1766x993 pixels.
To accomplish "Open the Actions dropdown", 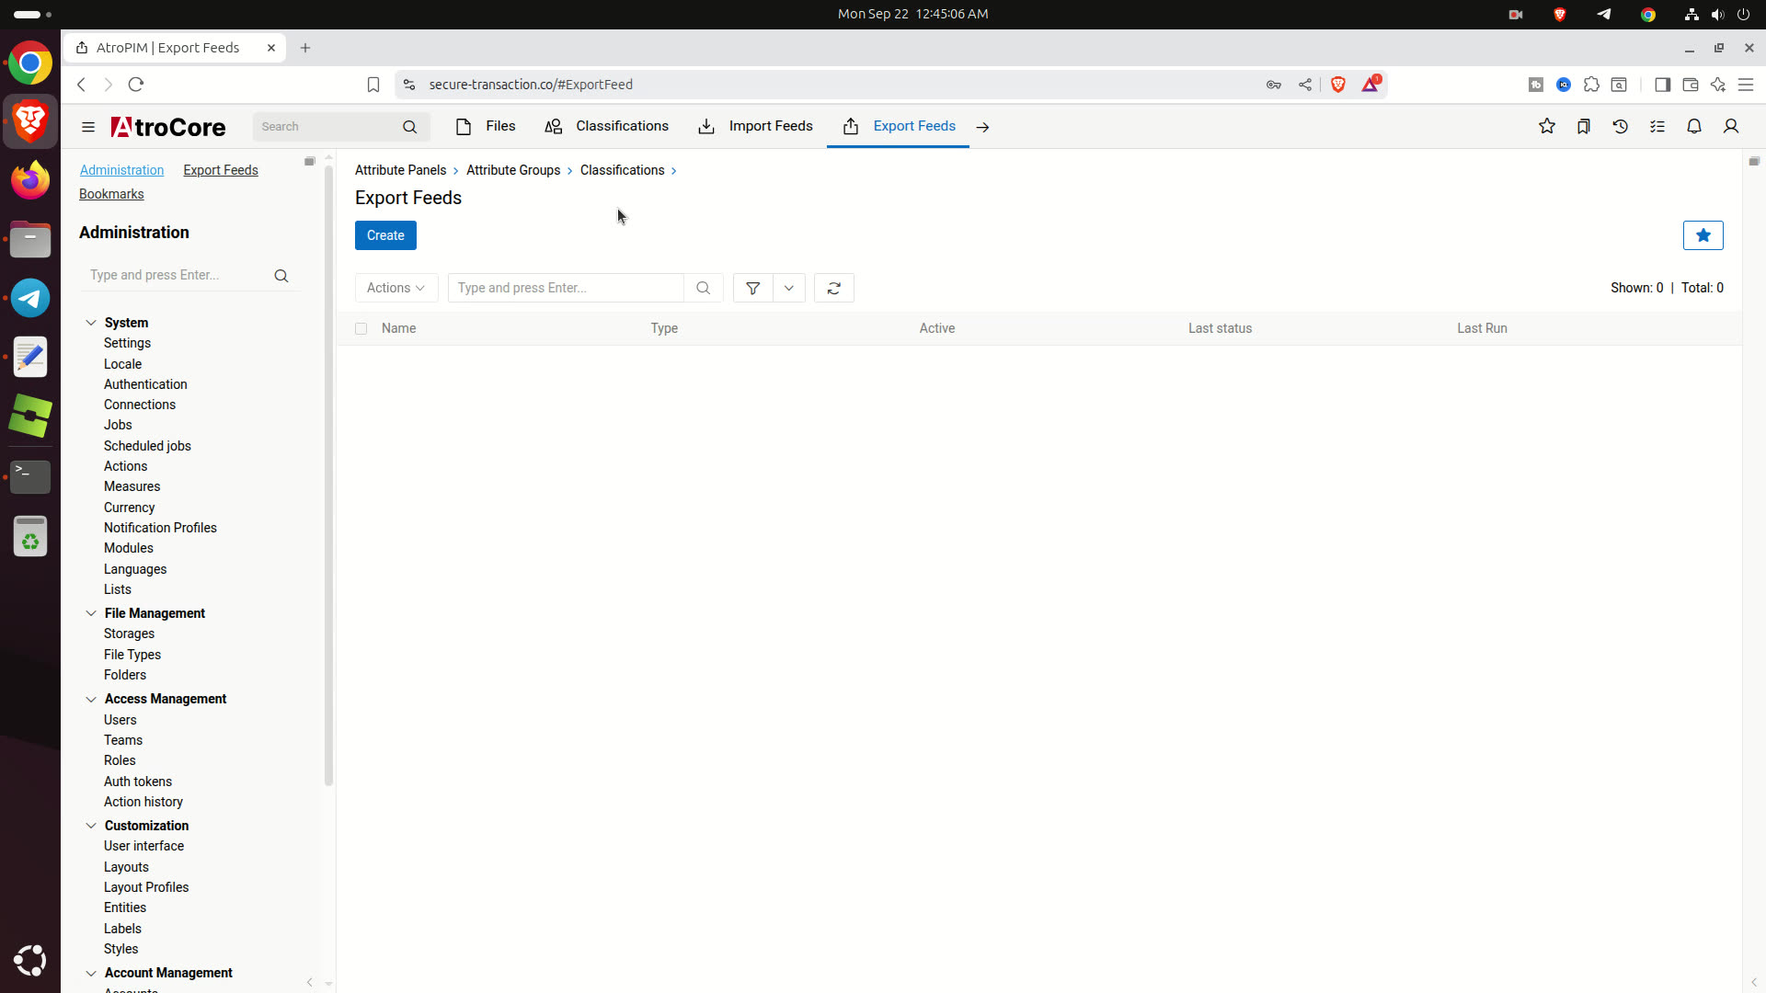I will click(396, 288).
